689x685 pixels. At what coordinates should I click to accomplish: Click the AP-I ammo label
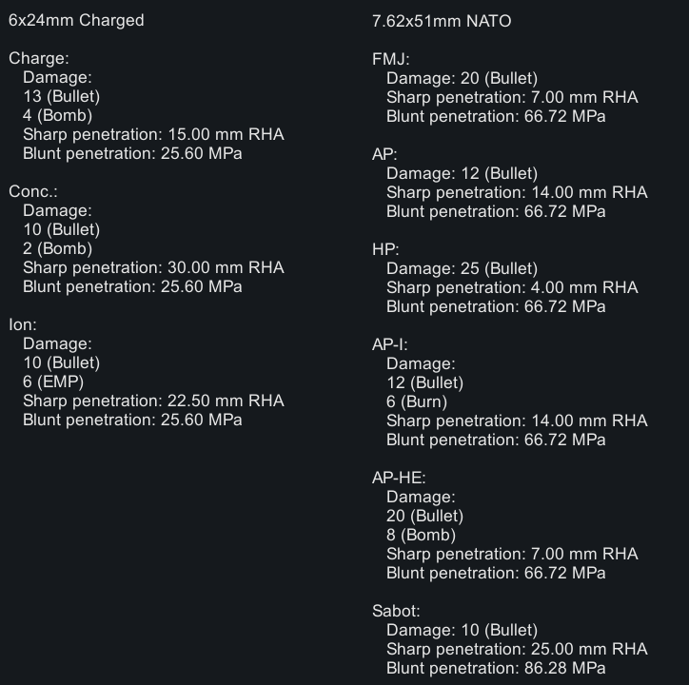coord(390,344)
